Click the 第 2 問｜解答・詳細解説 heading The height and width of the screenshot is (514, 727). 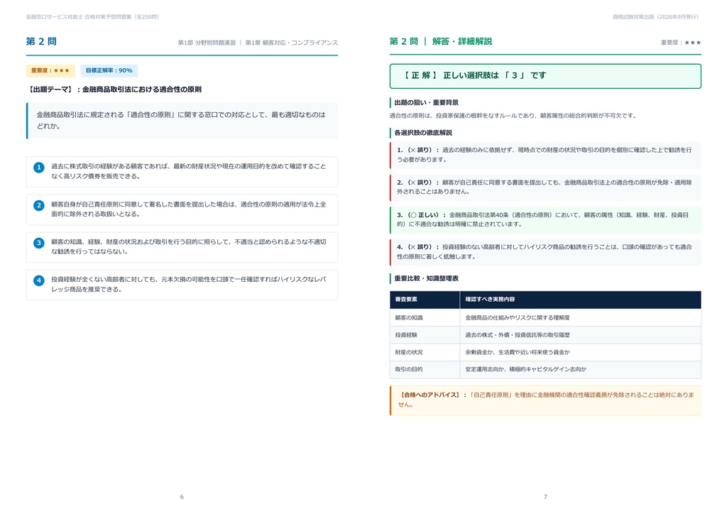pyautogui.click(x=441, y=41)
